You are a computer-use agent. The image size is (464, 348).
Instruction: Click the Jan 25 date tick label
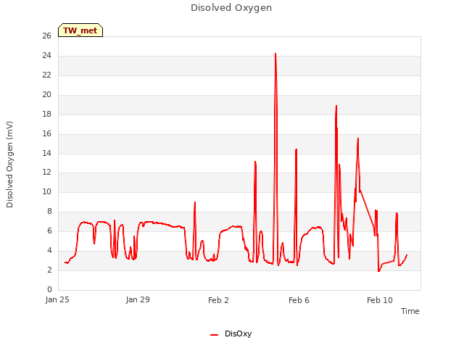coord(57,299)
